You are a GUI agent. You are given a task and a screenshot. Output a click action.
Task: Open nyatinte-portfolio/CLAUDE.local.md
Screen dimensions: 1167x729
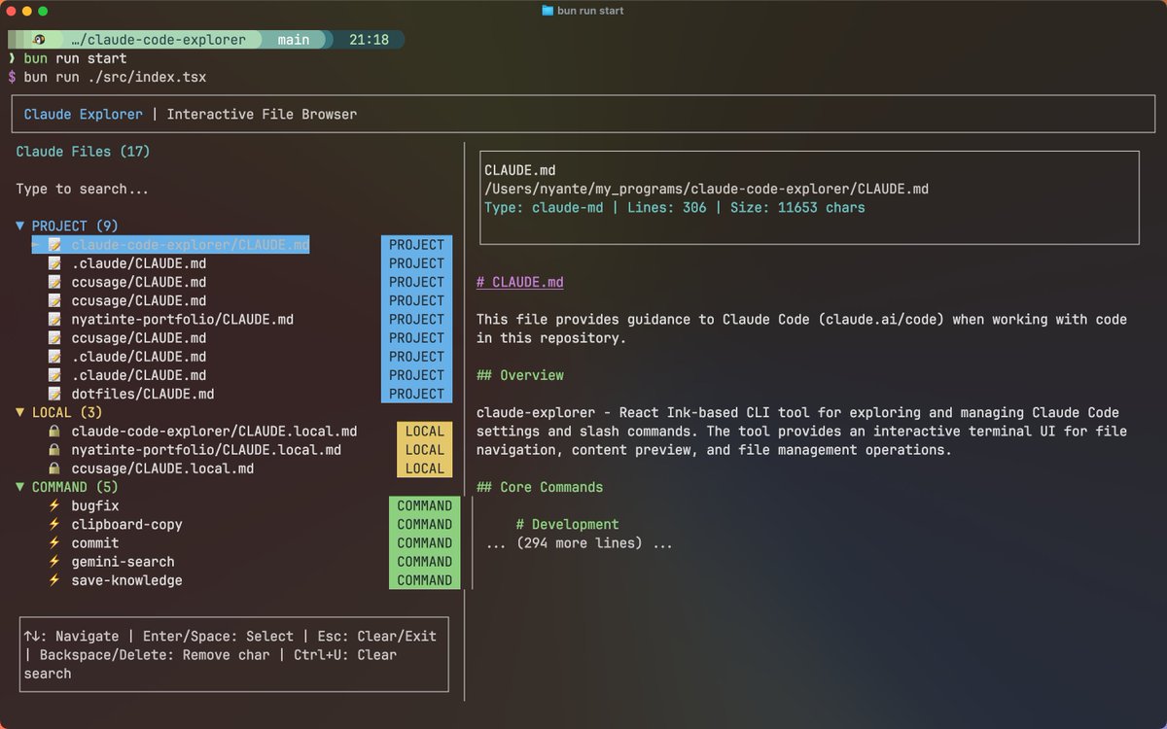click(206, 450)
